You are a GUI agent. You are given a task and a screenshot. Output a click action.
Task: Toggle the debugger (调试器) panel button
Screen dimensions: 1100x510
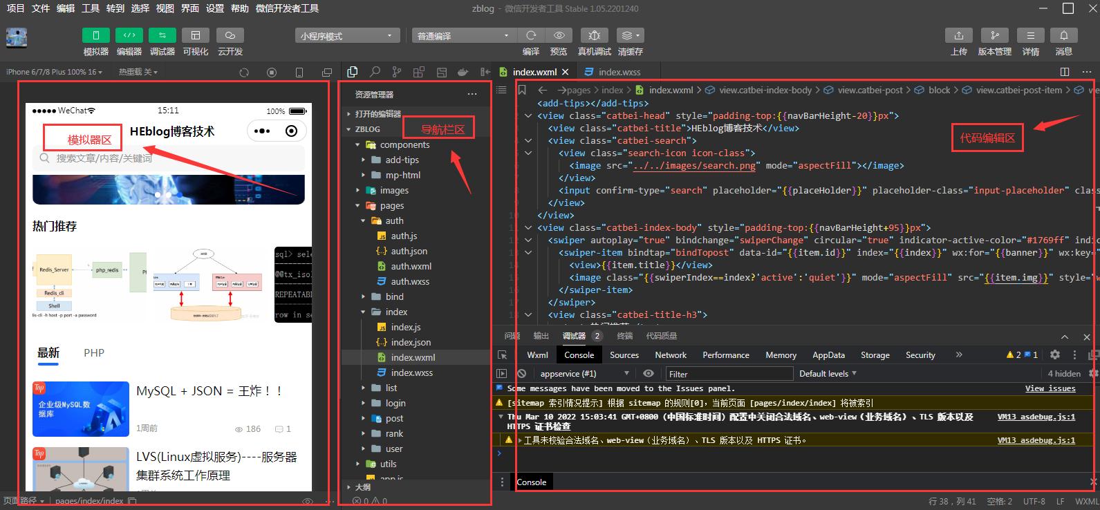point(162,35)
